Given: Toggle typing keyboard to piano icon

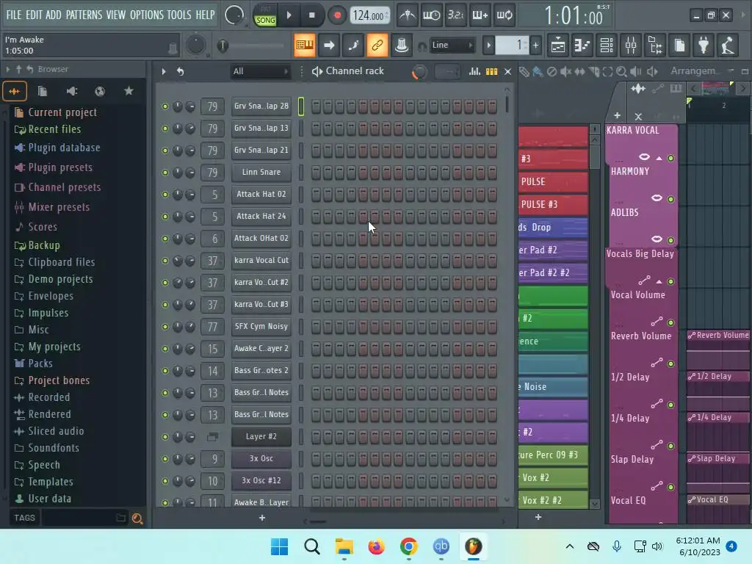Looking at the screenshot, I should [305, 46].
